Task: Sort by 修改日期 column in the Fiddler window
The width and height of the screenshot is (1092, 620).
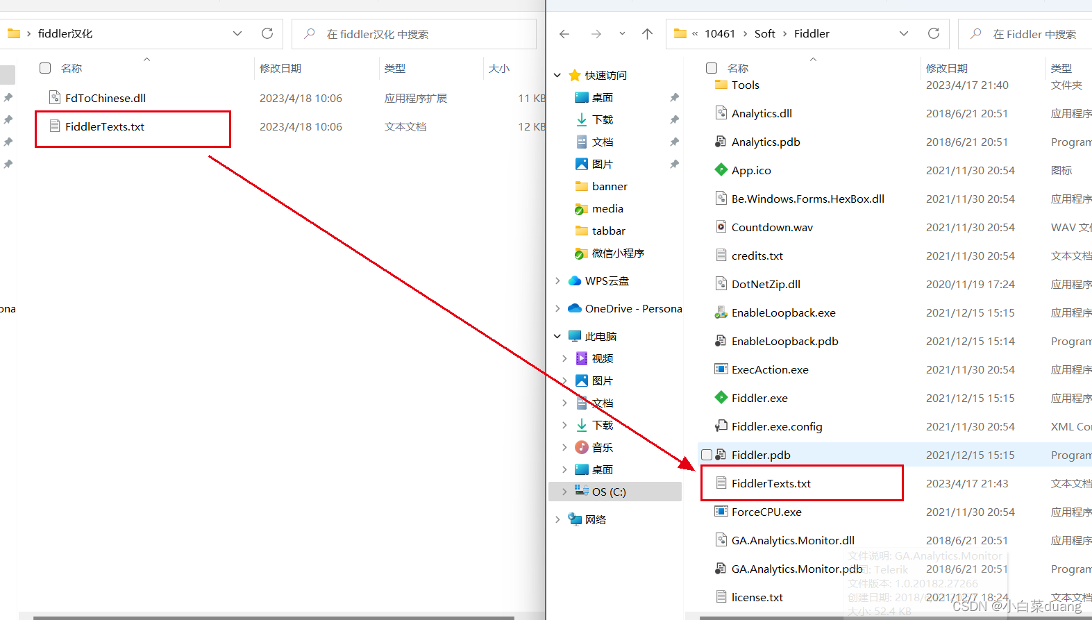Action: [x=947, y=68]
